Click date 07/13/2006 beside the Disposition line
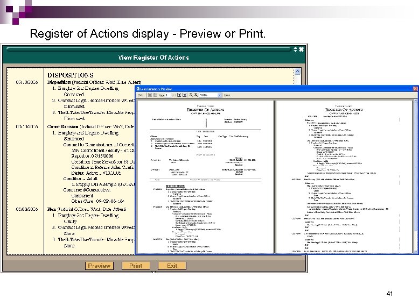The height and width of the screenshot is (306, 419). tap(27, 82)
